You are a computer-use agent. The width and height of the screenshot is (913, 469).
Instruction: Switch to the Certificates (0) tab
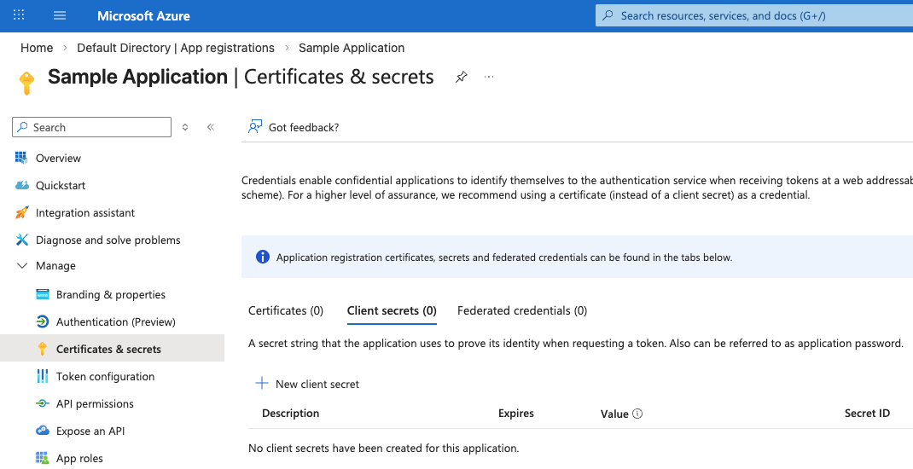286,310
